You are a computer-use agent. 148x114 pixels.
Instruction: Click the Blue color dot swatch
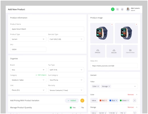coord(110,101)
